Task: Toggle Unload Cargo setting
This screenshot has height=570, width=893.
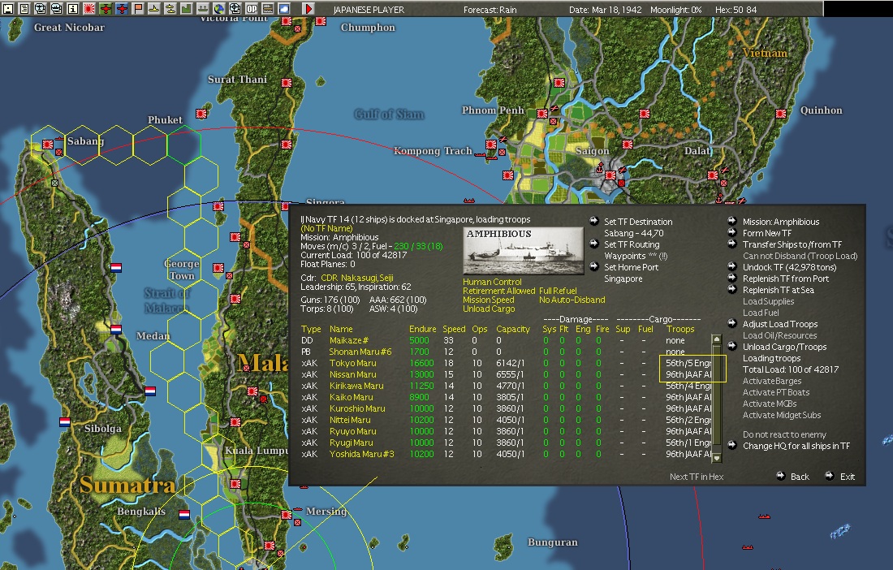Action: (489, 309)
